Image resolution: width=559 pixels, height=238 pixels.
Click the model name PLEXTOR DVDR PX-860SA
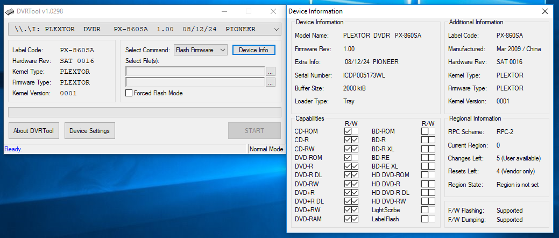pos(382,36)
